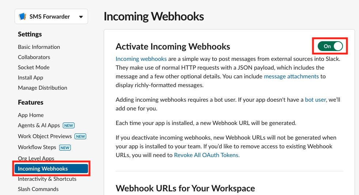Screen dimensions: 359x195
Task: Click the Settings section header
Action: pyautogui.click(x=30, y=34)
